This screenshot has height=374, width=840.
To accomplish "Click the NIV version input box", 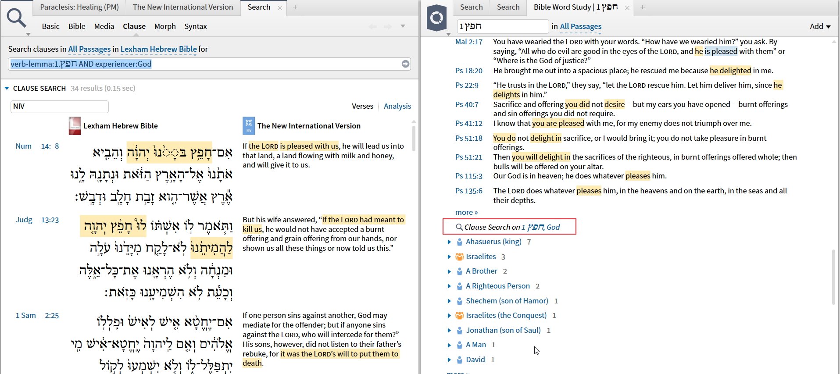I will click(x=59, y=107).
